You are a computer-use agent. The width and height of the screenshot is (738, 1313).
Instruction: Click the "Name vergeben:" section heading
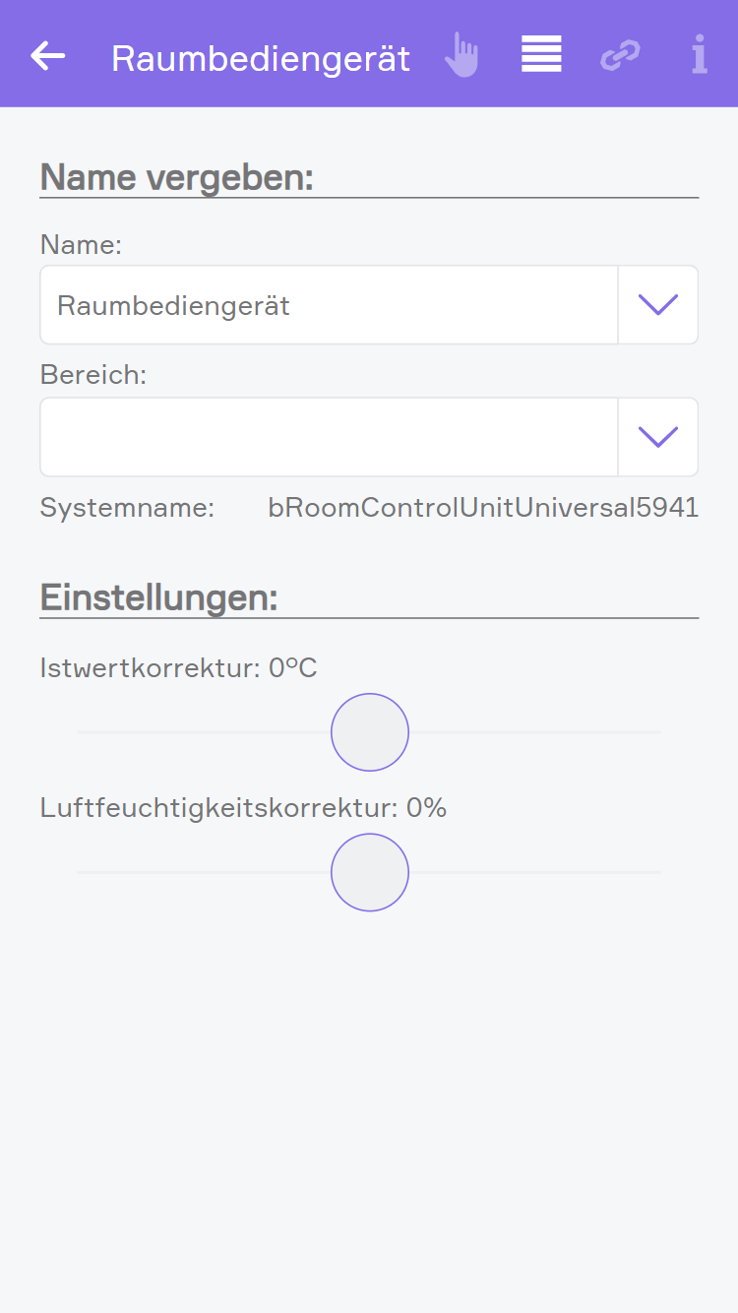(x=177, y=178)
